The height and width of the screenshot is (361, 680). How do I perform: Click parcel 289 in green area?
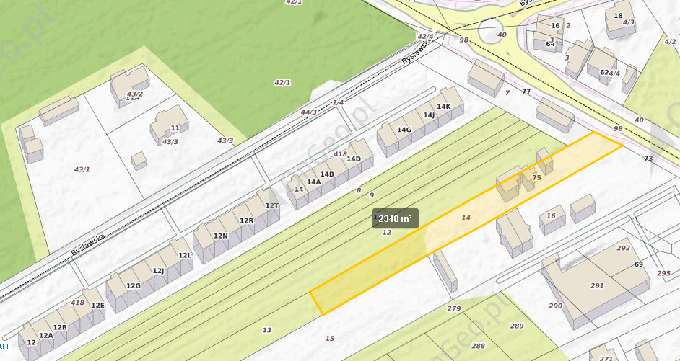point(517,326)
